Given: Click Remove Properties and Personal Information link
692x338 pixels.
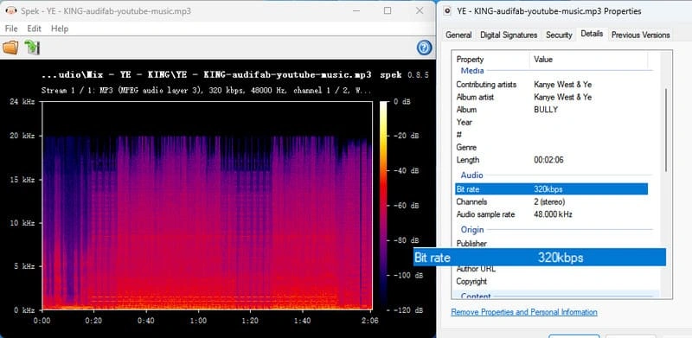Looking at the screenshot, I should pyautogui.click(x=524, y=312).
